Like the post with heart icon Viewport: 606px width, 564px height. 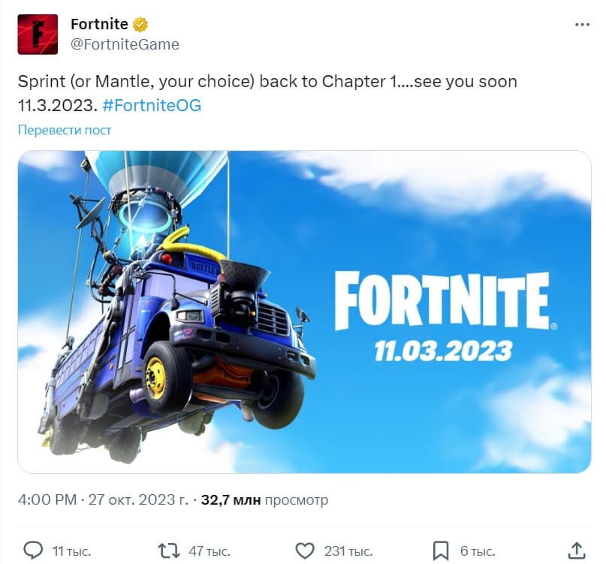[x=305, y=550]
